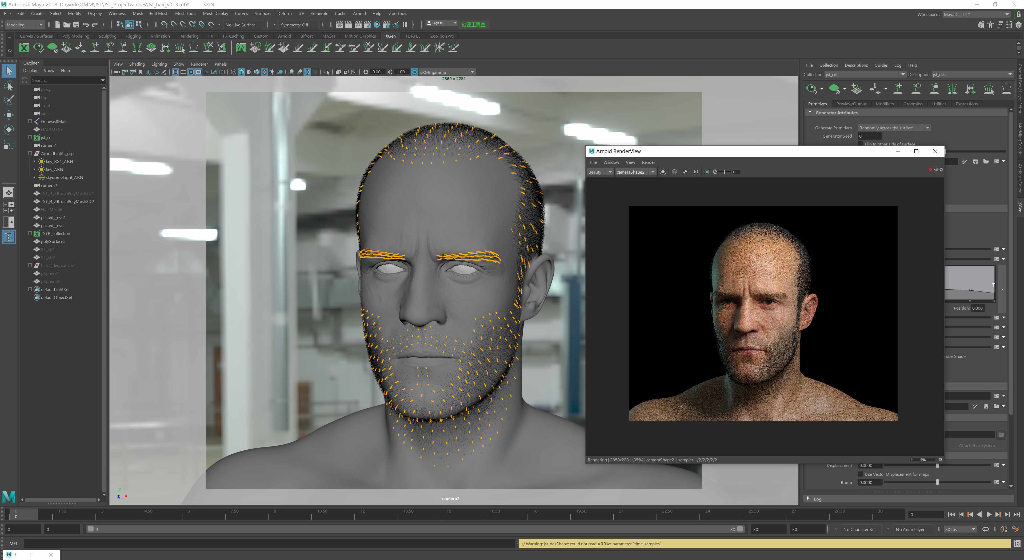
Task: Select the Move tool in the left toolbox
Action: [9, 115]
